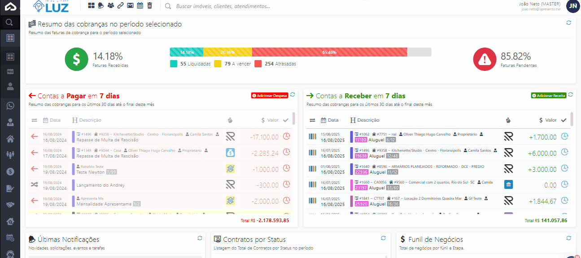Select the search icon in left sidebar
Image resolution: width=581 pixels, height=258 pixels.
9,22
